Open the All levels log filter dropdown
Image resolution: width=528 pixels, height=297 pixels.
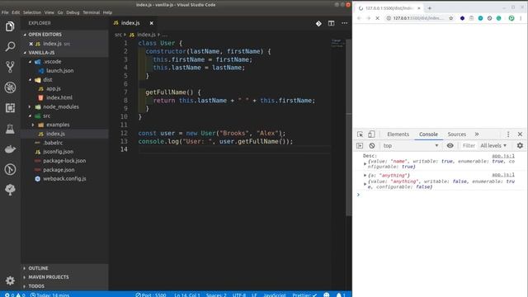click(493, 146)
